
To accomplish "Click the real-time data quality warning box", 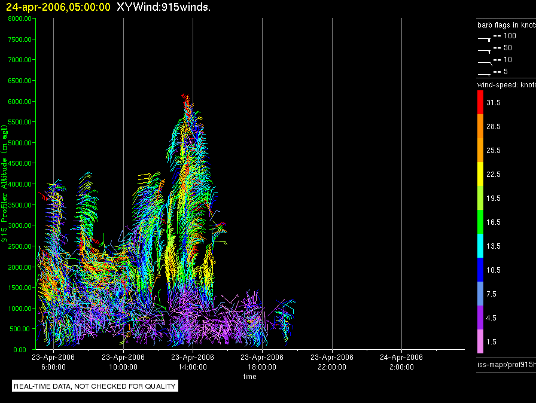I will coord(95,386).
